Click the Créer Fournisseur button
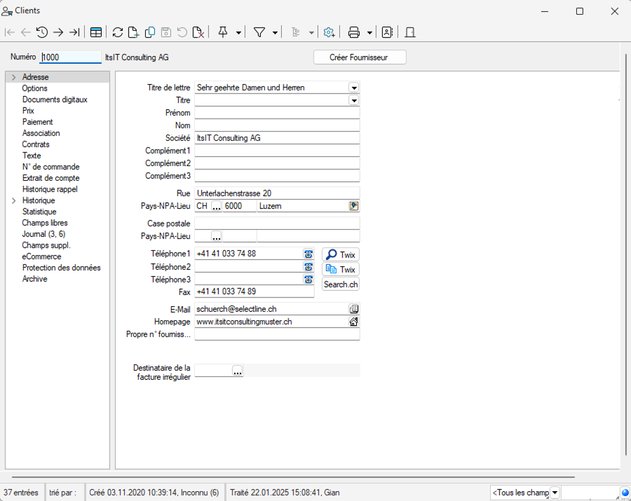Screen dimensions: 631x501 pyautogui.click(x=359, y=57)
